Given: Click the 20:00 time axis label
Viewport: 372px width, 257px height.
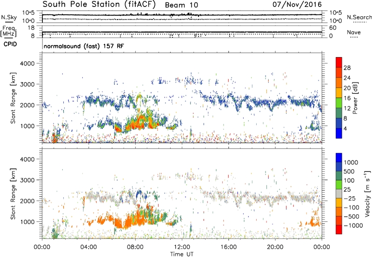Looking at the screenshot, I should point(275,247).
